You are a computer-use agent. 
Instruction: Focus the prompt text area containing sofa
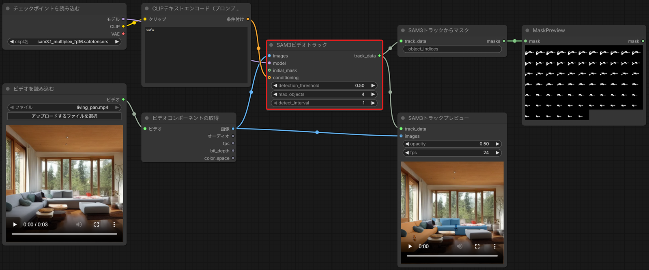coord(196,55)
